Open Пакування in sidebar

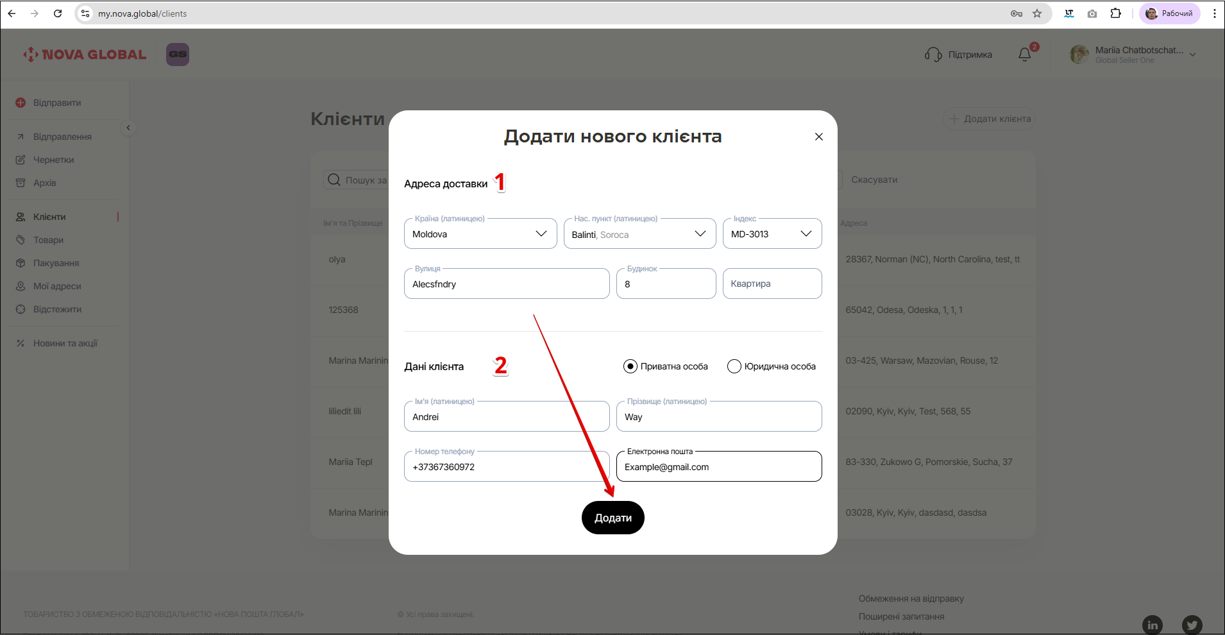point(56,263)
